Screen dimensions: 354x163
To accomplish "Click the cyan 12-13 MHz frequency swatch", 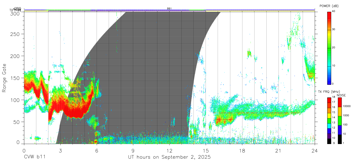I will (329, 126).
